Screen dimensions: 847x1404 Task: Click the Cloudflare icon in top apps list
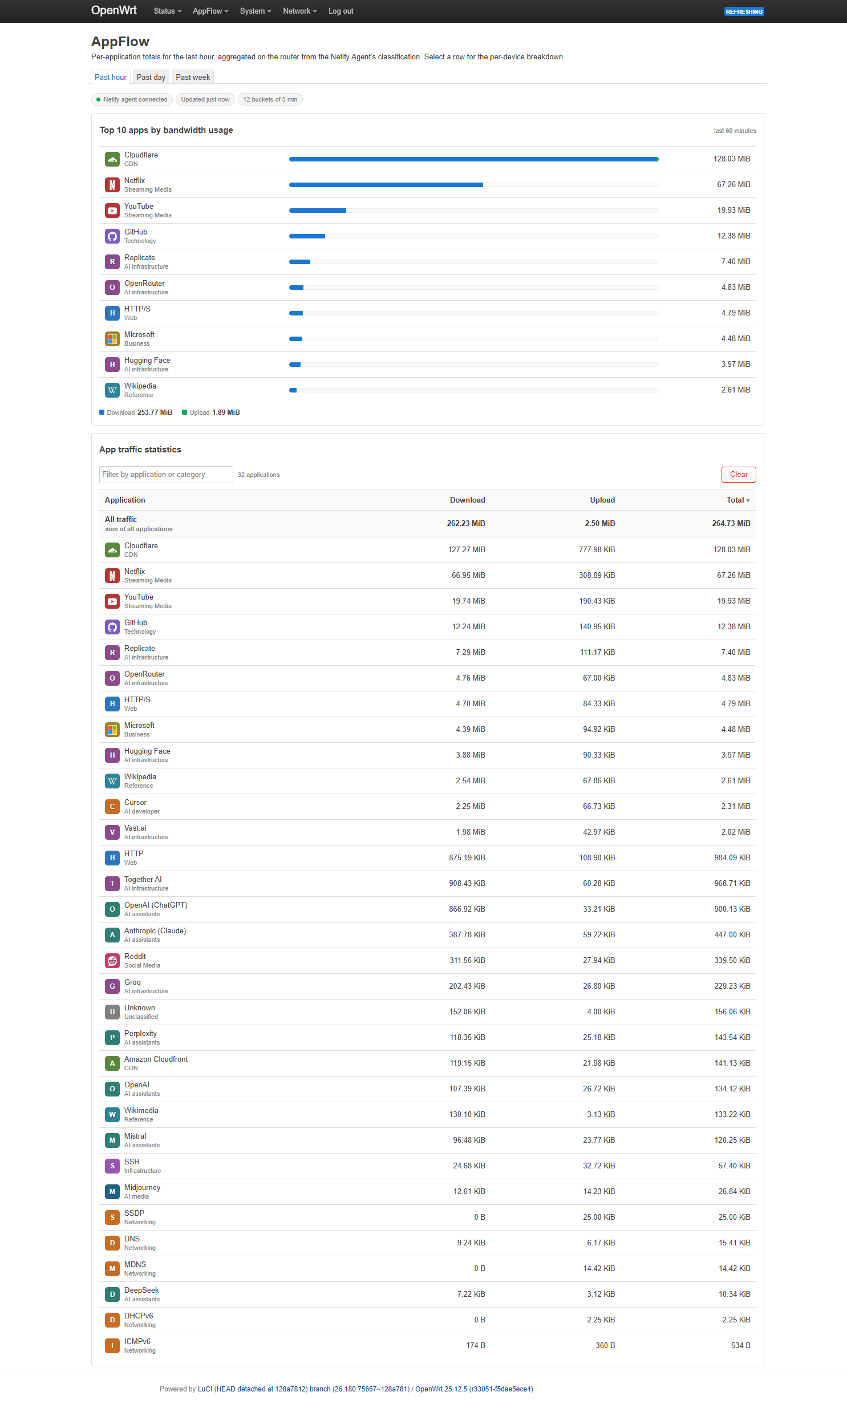pos(112,159)
